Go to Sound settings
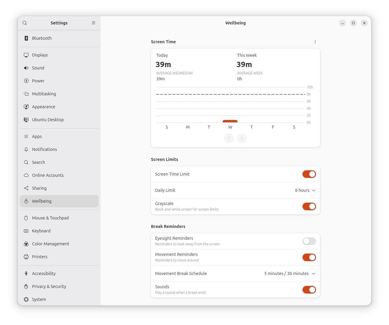 [59, 68]
